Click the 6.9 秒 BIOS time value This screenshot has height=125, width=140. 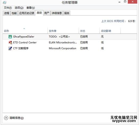coord(131,21)
